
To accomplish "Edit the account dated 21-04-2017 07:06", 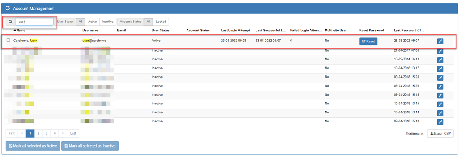I will click(x=440, y=51).
